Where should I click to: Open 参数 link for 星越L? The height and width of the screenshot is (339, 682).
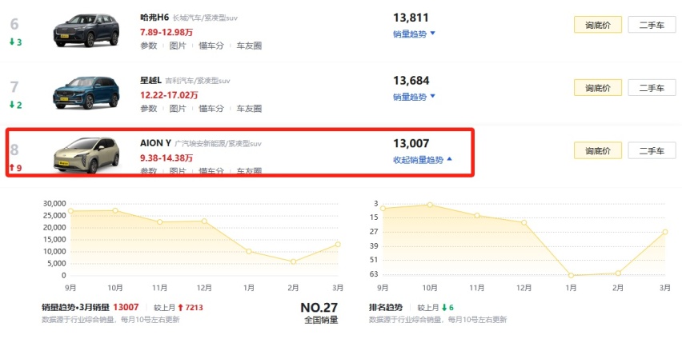pyautogui.click(x=148, y=108)
